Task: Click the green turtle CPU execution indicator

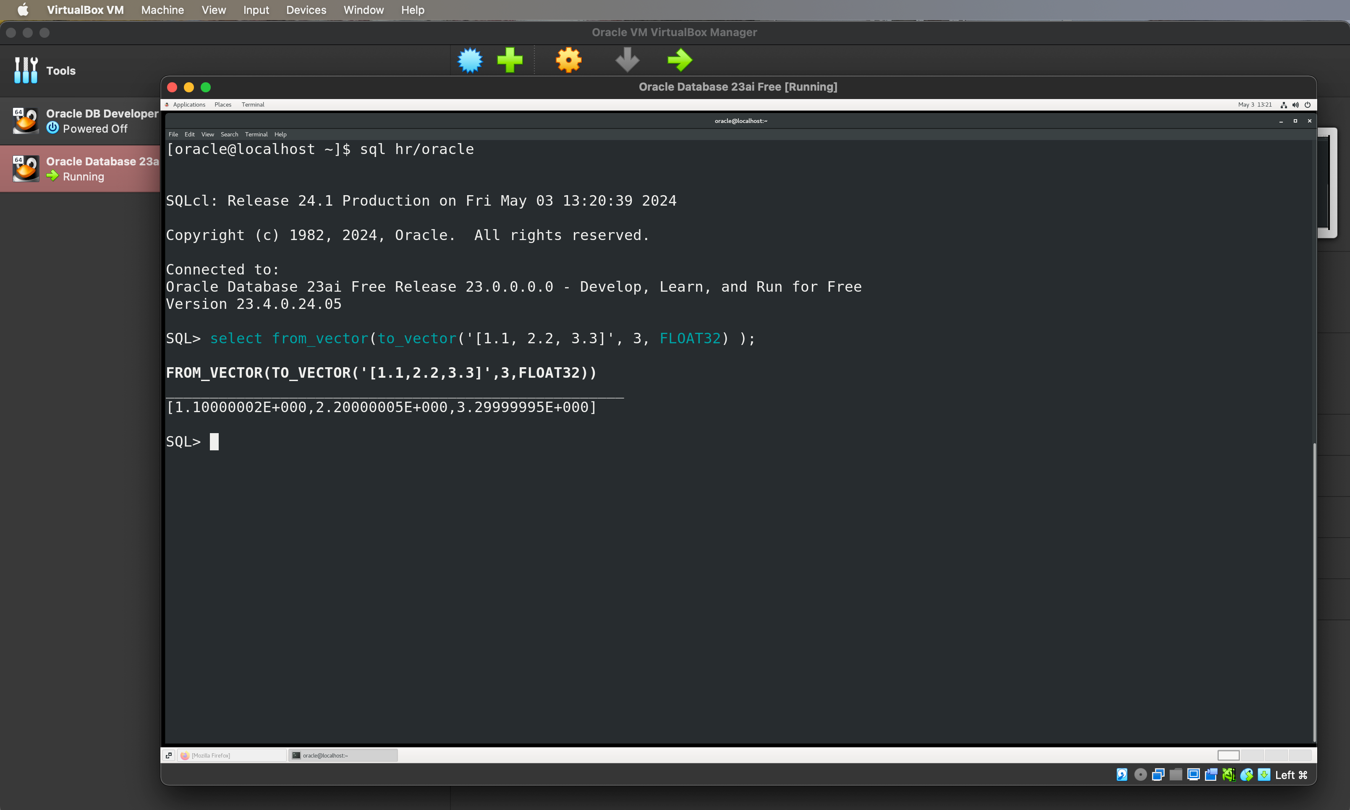Action: click(x=1229, y=774)
